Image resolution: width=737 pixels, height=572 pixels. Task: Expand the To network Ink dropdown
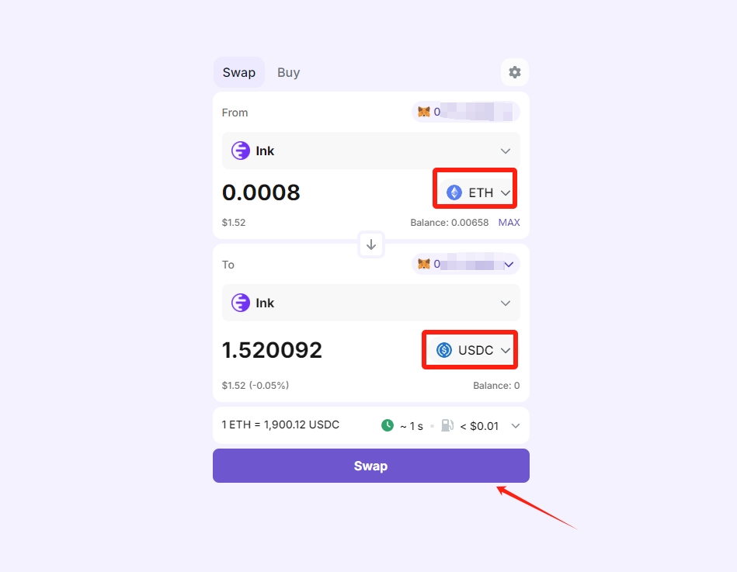371,303
